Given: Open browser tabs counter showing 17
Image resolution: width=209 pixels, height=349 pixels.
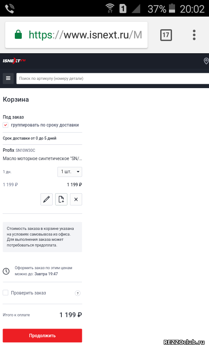Looking at the screenshot, I should (166, 35).
